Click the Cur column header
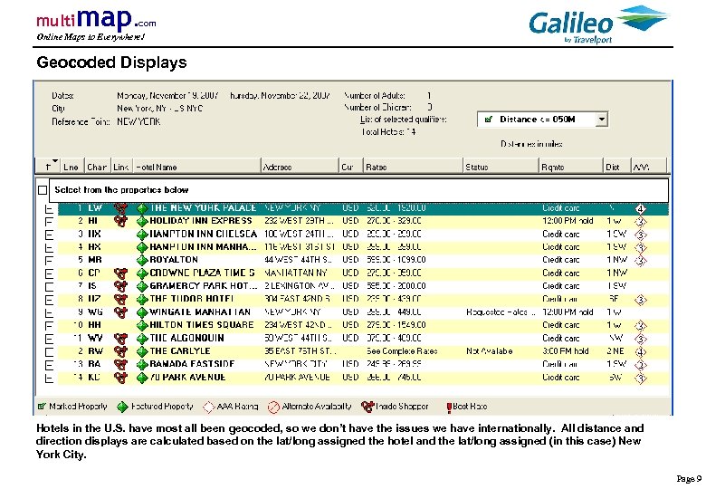The width and height of the screenshot is (706, 489). [350, 167]
